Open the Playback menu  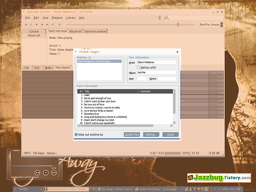[x=57, y=18]
